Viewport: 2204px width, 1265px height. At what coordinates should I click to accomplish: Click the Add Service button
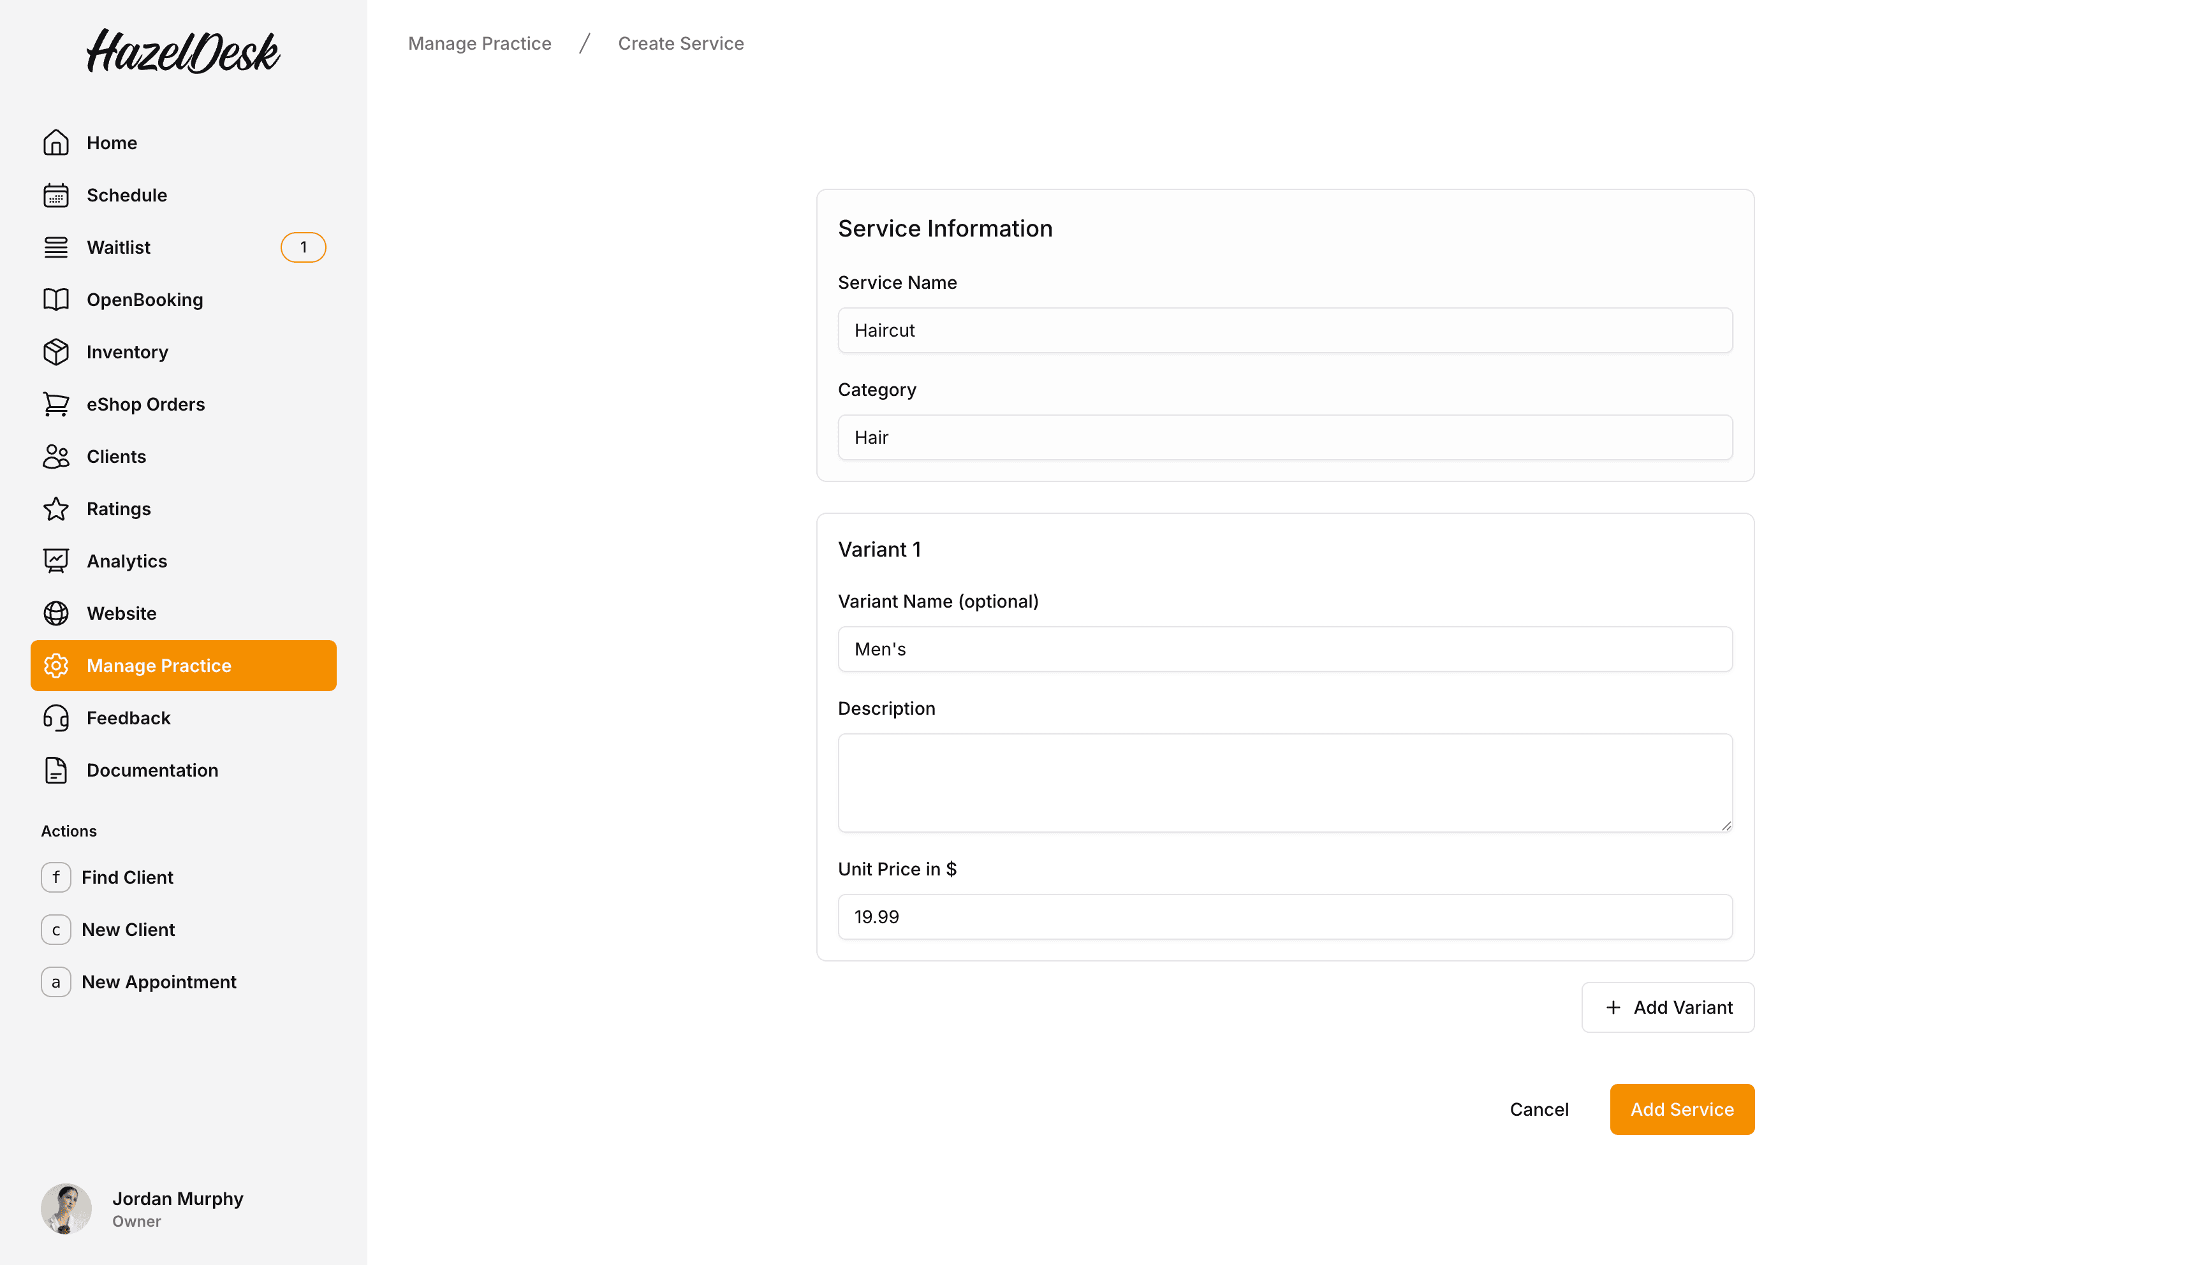1681,1109
